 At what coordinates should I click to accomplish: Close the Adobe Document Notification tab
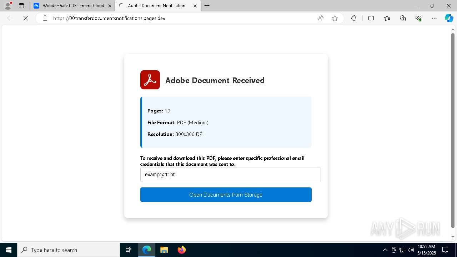pos(195,6)
